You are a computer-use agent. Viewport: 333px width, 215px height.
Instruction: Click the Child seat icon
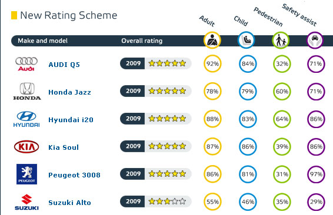pyautogui.click(x=247, y=40)
